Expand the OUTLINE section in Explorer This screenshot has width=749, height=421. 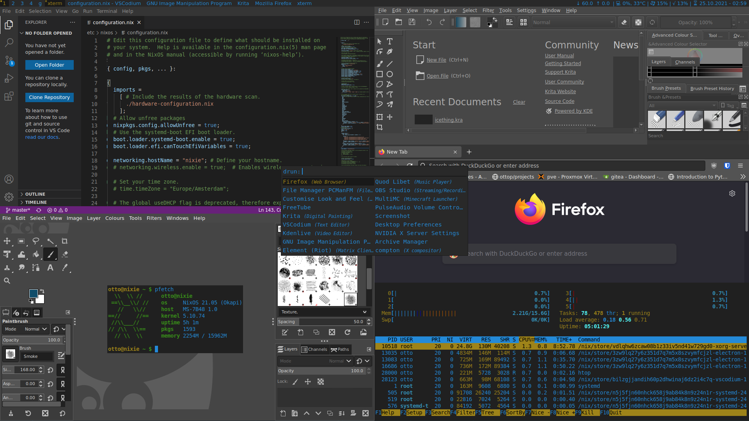pos(35,194)
